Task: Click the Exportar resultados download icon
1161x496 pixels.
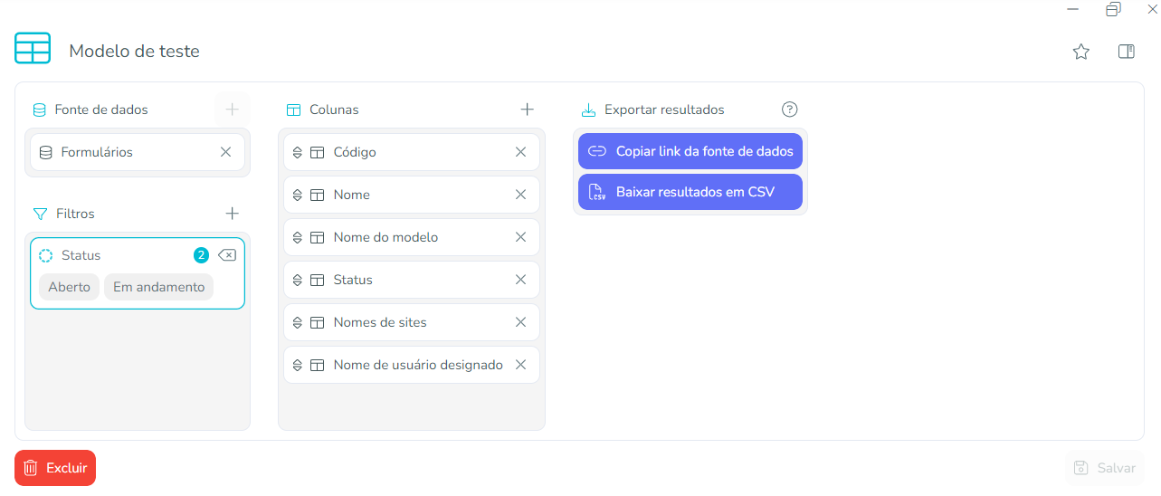Action: point(588,110)
